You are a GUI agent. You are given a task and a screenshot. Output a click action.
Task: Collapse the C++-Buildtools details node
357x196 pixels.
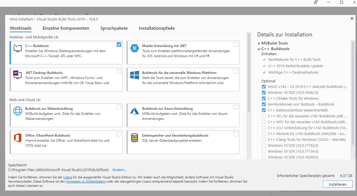point(259,49)
